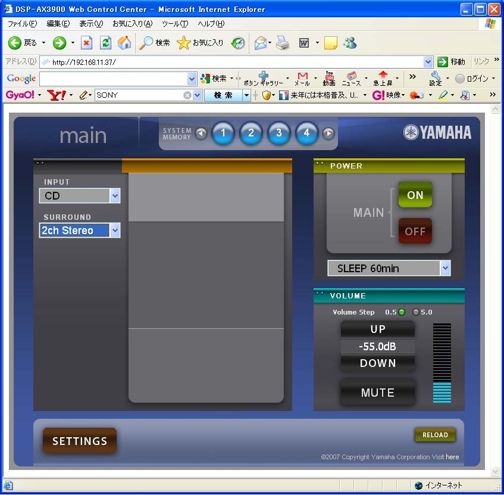
Task: Open the browser History icon
Action: tap(238, 43)
